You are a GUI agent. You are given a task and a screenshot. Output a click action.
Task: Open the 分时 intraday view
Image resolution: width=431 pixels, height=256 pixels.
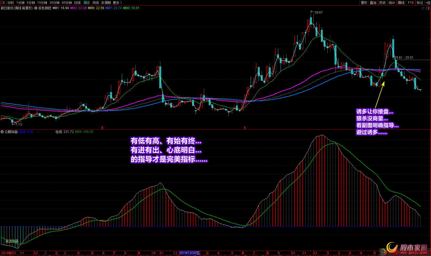coord(10,3)
